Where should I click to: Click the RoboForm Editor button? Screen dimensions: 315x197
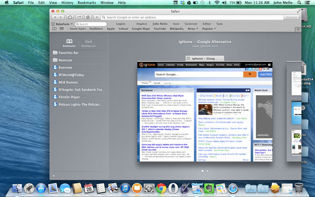point(207,24)
